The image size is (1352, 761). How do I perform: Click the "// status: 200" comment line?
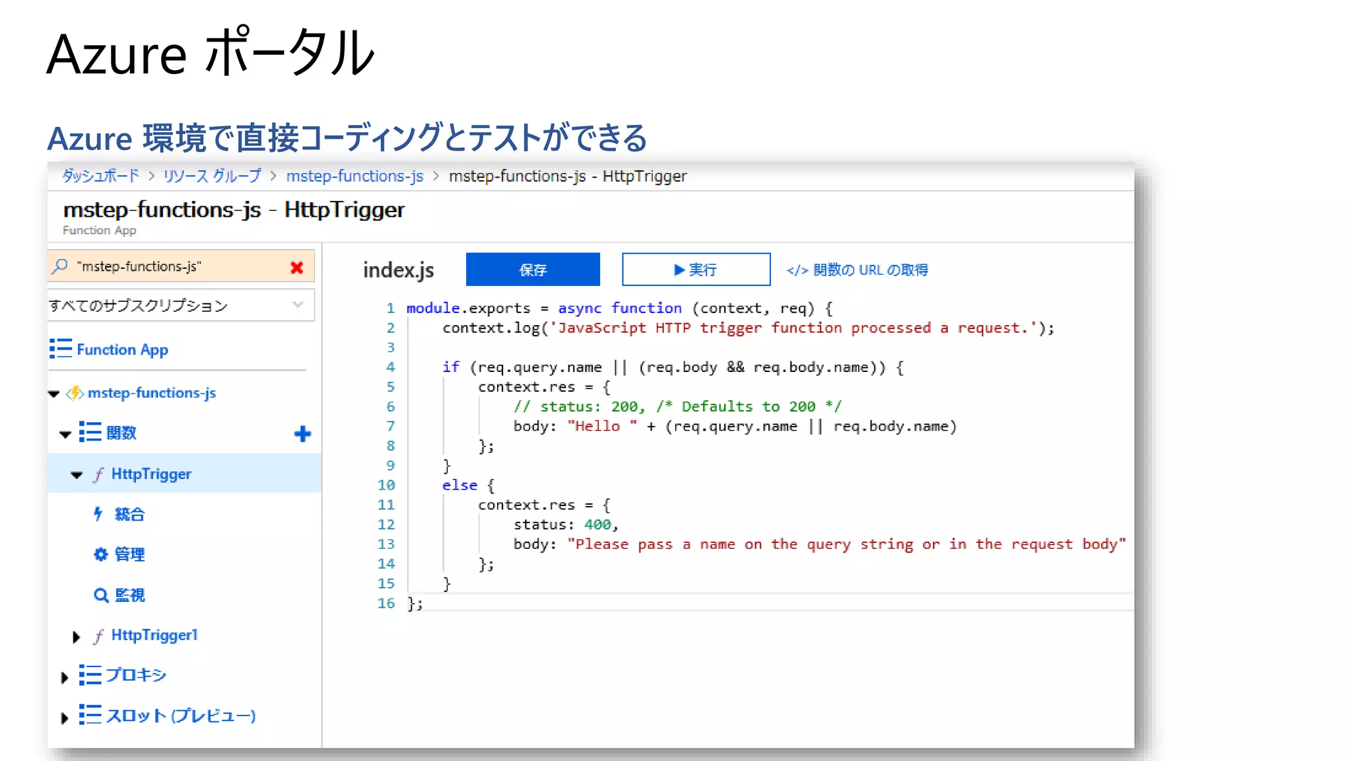coord(677,406)
